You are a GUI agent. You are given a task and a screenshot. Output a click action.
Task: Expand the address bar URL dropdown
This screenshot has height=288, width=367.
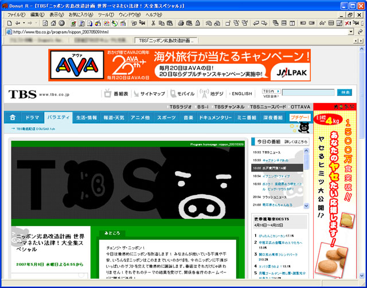click(x=351, y=32)
